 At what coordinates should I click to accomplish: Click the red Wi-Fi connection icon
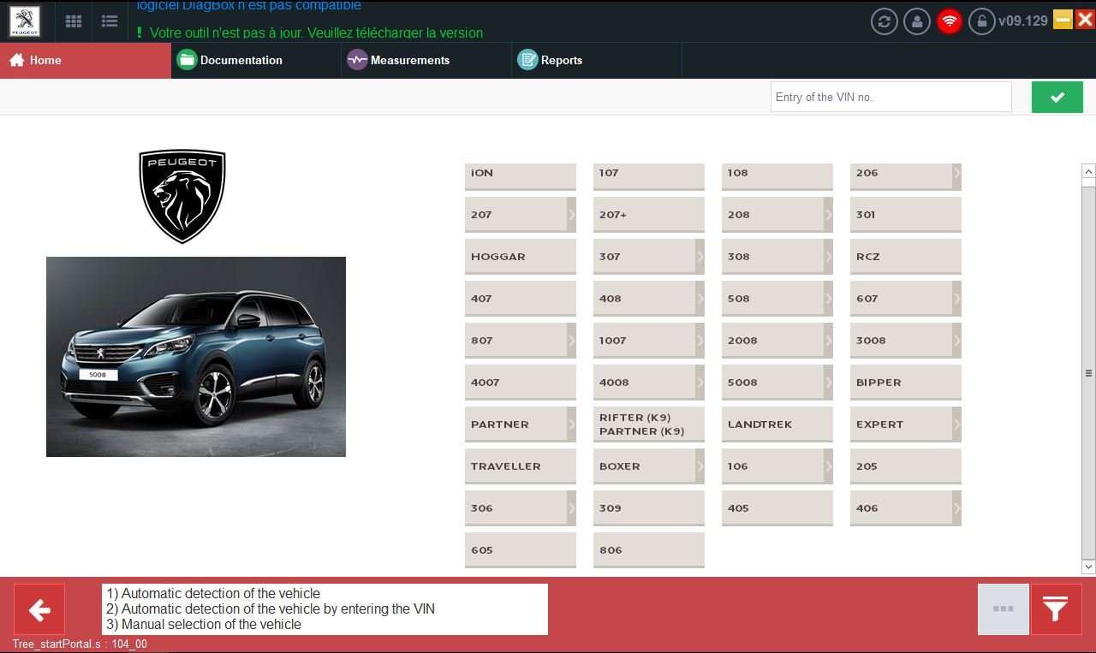[x=950, y=21]
